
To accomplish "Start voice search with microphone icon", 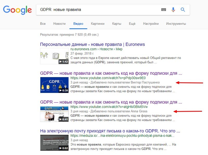I will point(173,10).
